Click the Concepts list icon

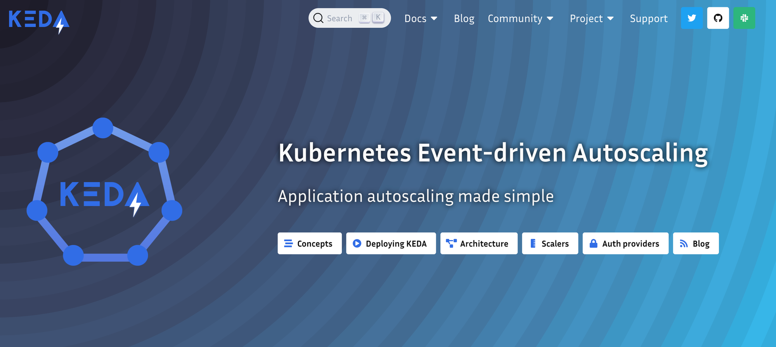[288, 243]
